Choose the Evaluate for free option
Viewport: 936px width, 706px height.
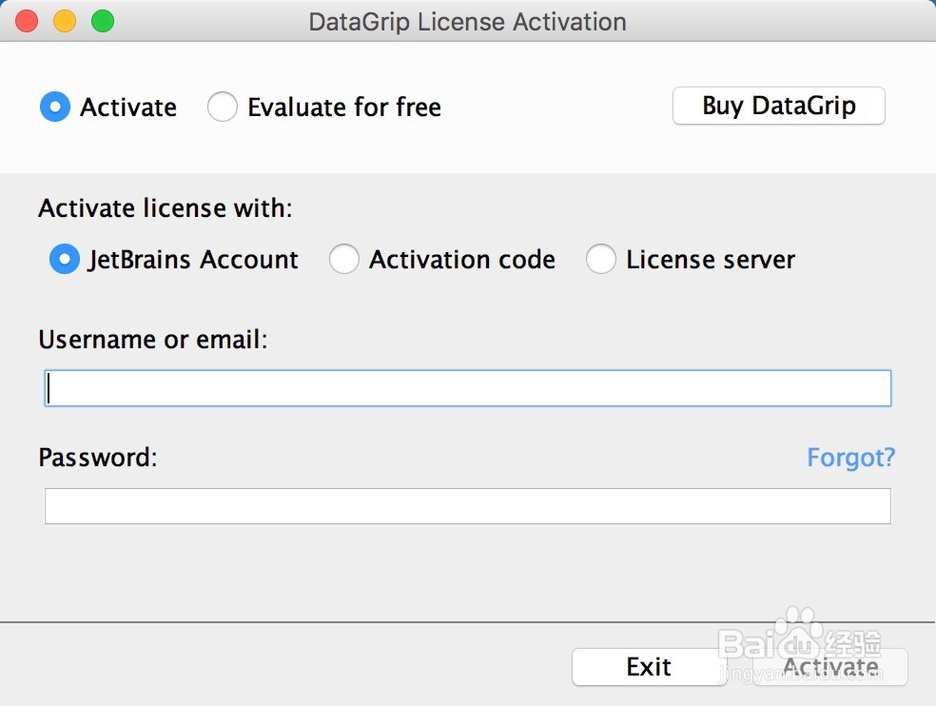tap(223, 108)
